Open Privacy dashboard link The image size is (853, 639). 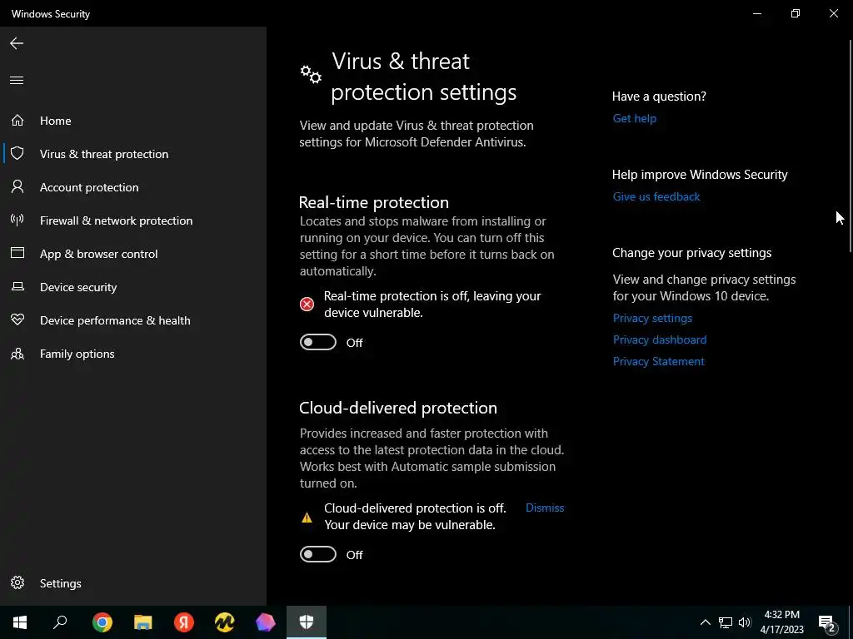pos(660,339)
